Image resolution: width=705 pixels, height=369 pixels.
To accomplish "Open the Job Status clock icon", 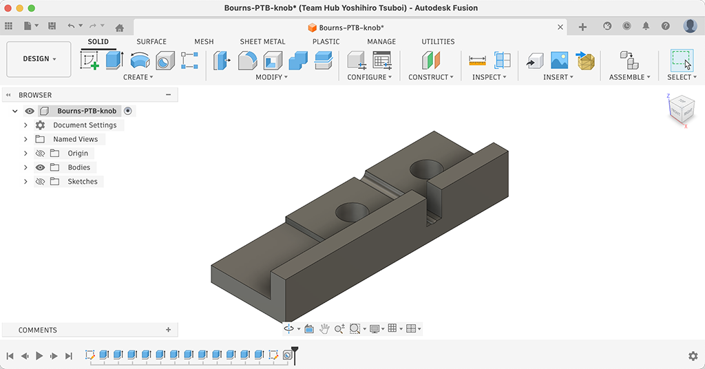I will (627, 26).
